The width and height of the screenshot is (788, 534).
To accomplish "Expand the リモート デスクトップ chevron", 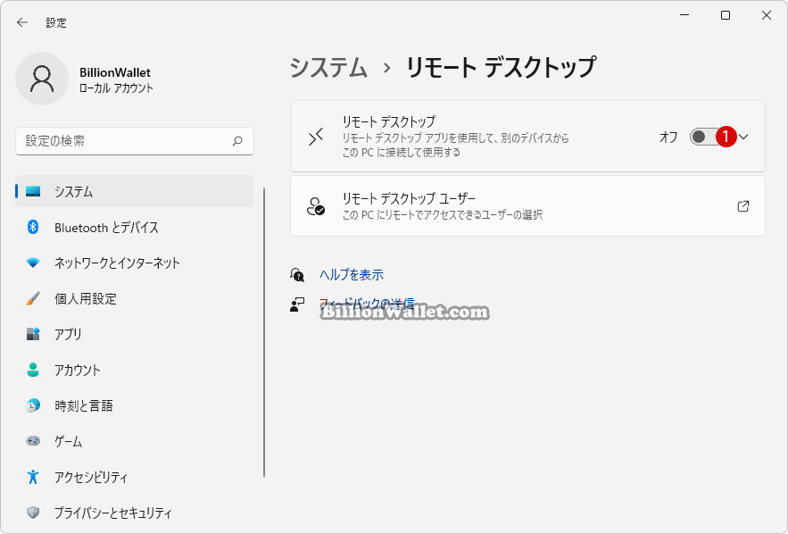I will [743, 137].
